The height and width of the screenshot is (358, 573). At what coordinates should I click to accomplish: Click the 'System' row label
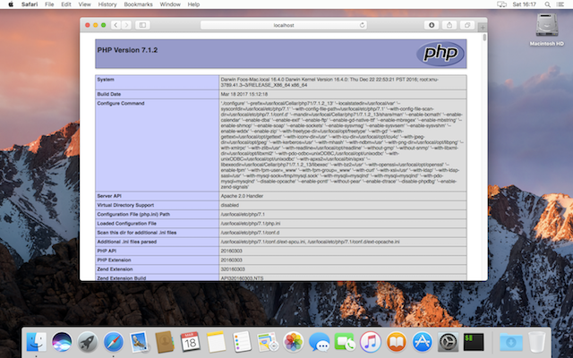(106, 80)
